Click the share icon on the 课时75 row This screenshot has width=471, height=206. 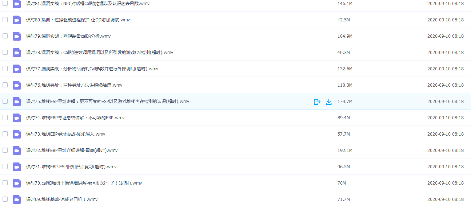317,102
